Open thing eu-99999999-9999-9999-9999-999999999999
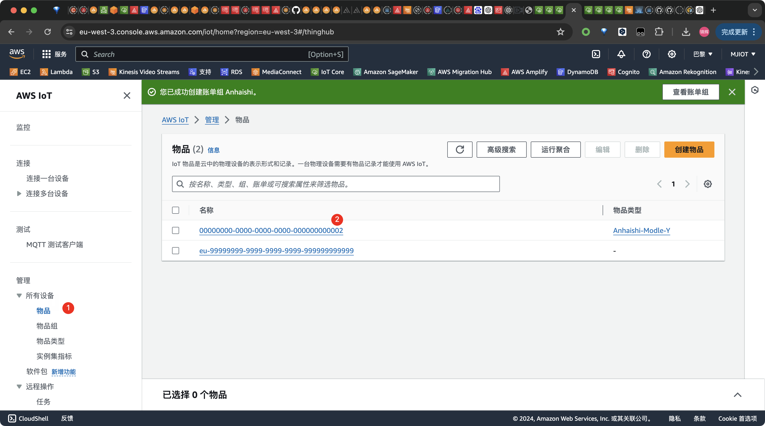The height and width of the screenshot is (426, 765). point(277,250)
